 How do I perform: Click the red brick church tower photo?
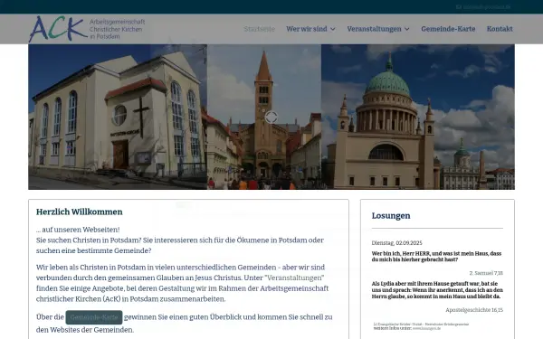click(x=264, y=117)
